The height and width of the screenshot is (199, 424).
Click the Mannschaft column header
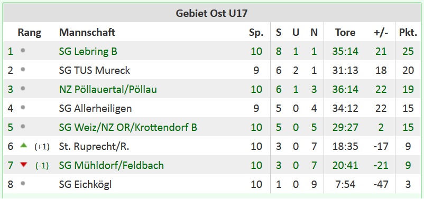87,32
